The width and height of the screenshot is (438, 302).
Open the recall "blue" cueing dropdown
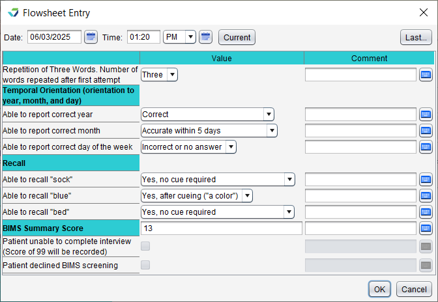coord(197,196)
